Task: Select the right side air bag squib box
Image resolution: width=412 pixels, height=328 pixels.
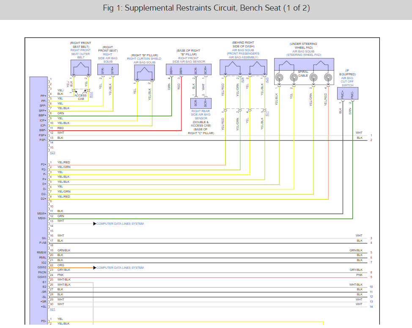Action: point(107,70)
